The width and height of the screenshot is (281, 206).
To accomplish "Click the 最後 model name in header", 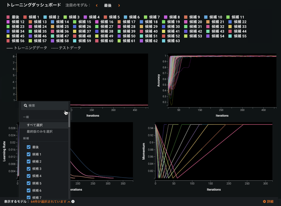I will coord(108,5).
